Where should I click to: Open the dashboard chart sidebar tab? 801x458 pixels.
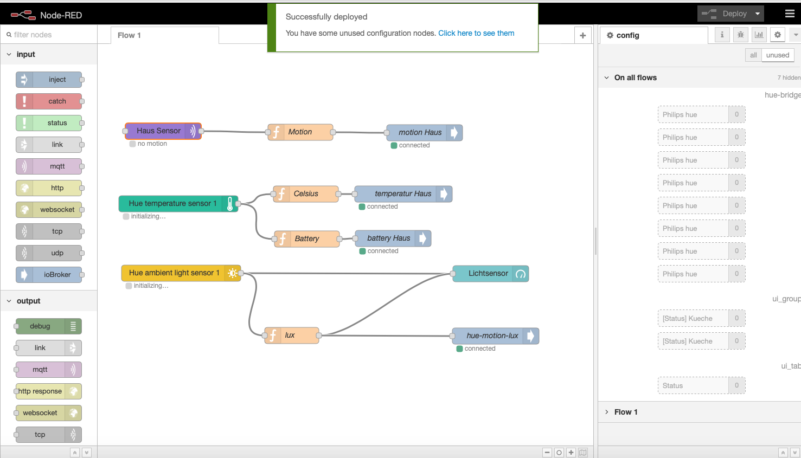pos(759,35)
